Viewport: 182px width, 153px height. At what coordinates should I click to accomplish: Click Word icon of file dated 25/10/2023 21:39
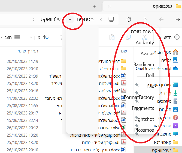tap(123, 76)
